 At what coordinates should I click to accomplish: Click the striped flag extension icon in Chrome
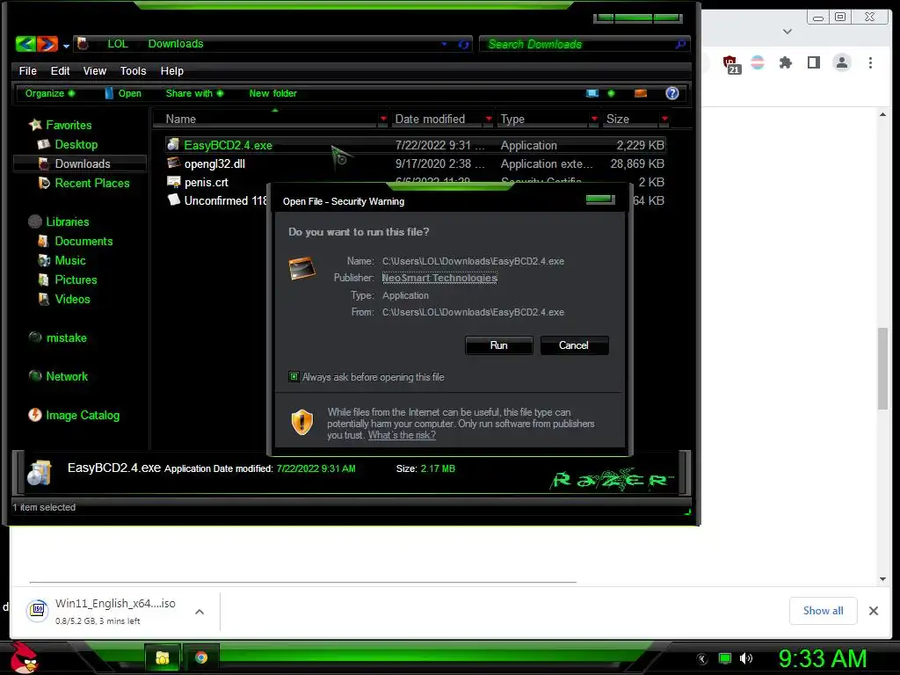(x=758, y=62)
